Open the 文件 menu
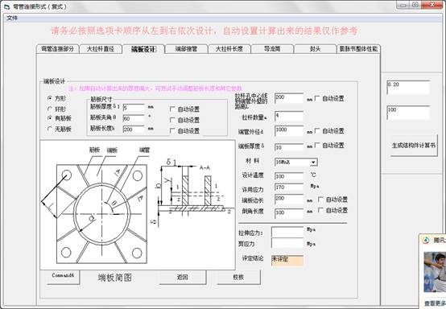This screenshot has width=446, height=309. tap(12, 19)
